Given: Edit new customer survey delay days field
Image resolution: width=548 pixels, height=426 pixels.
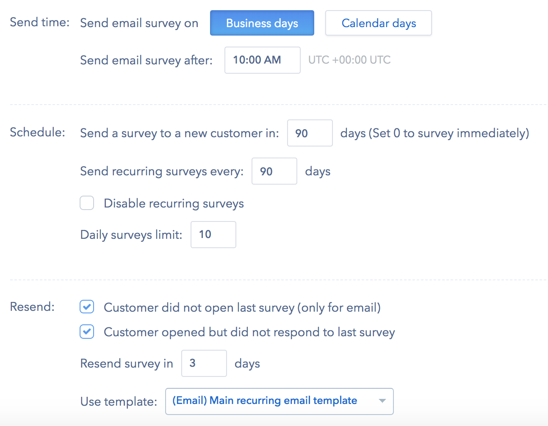Looking at the screenshot, I should tap(310, 133).
